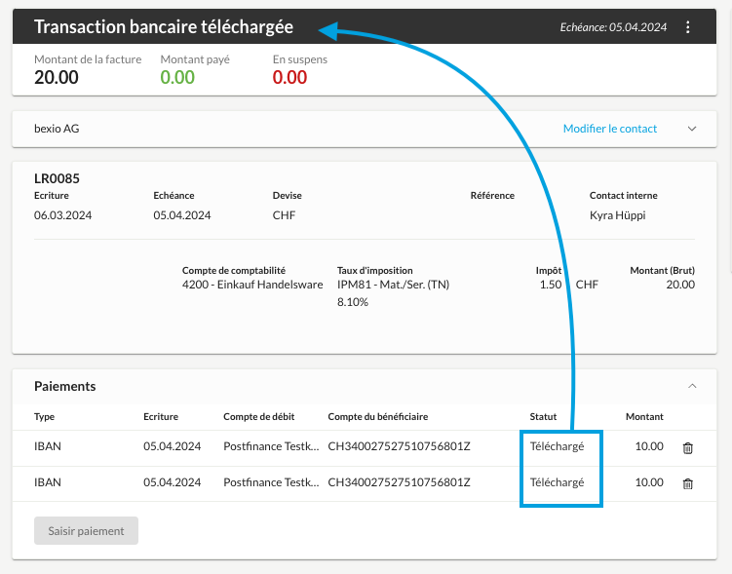Delete the second IBAN payment row
The image size is (732, 574).
(687, 483)
